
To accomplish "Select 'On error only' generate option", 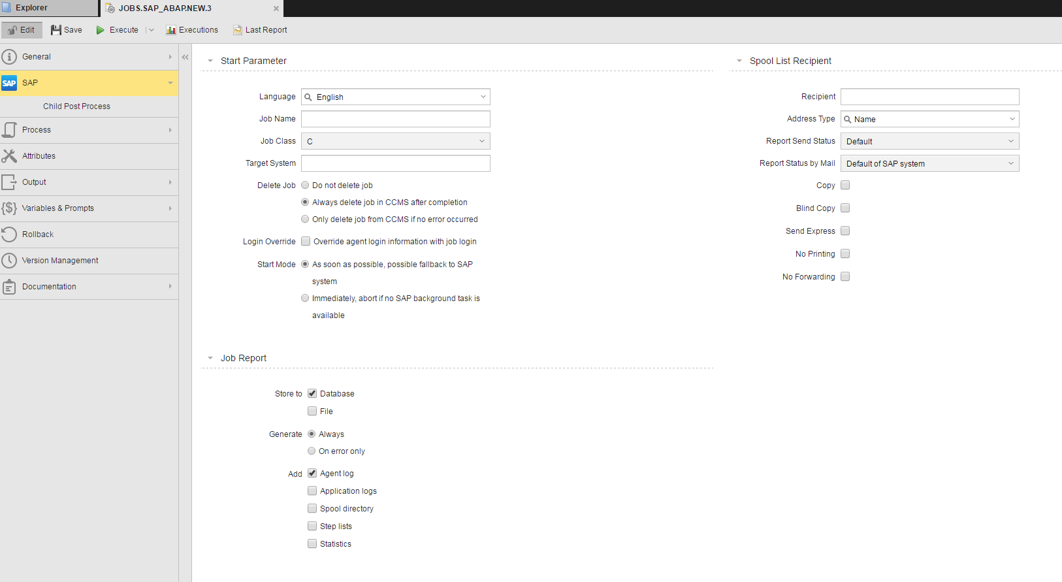I will pyautogui.click(x=312, y=451).
